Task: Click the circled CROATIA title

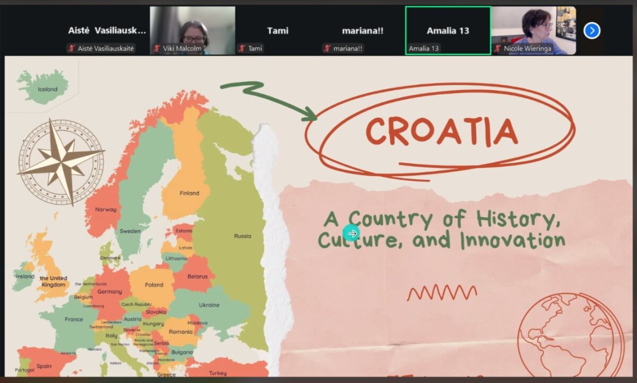Action: [441, 131]
